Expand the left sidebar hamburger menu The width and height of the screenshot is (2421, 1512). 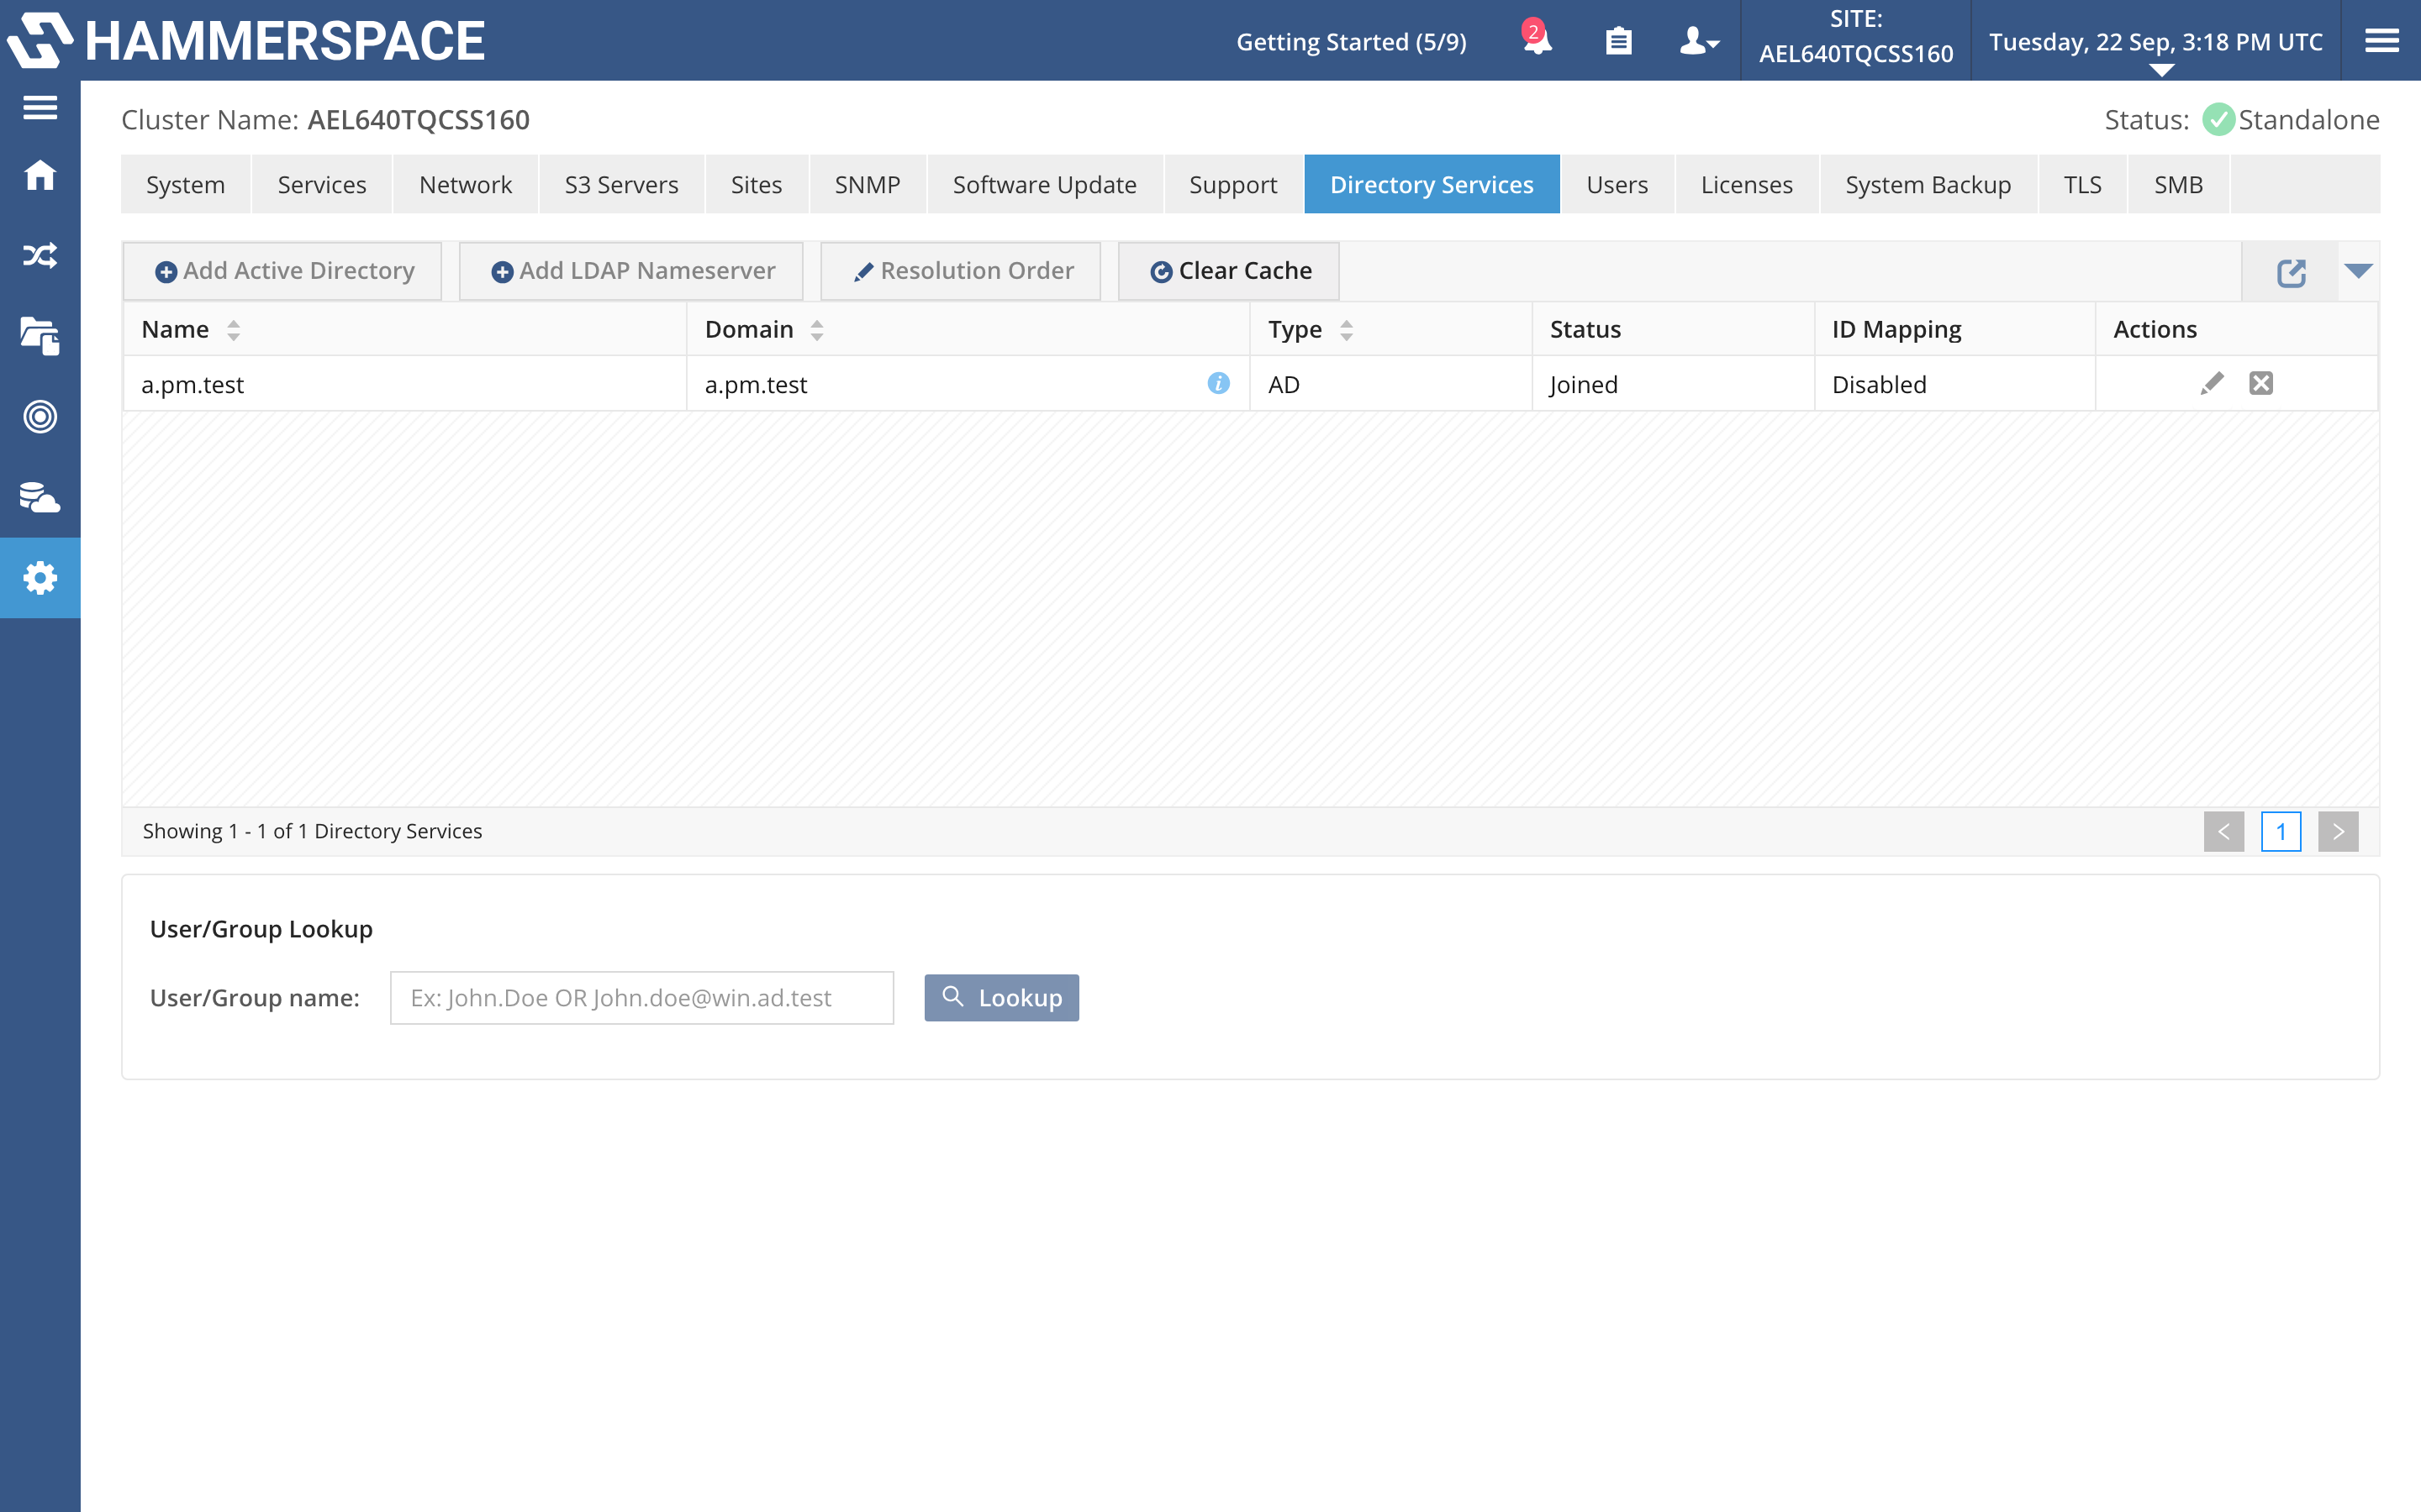pyautogui.click(x=40, y=107)
